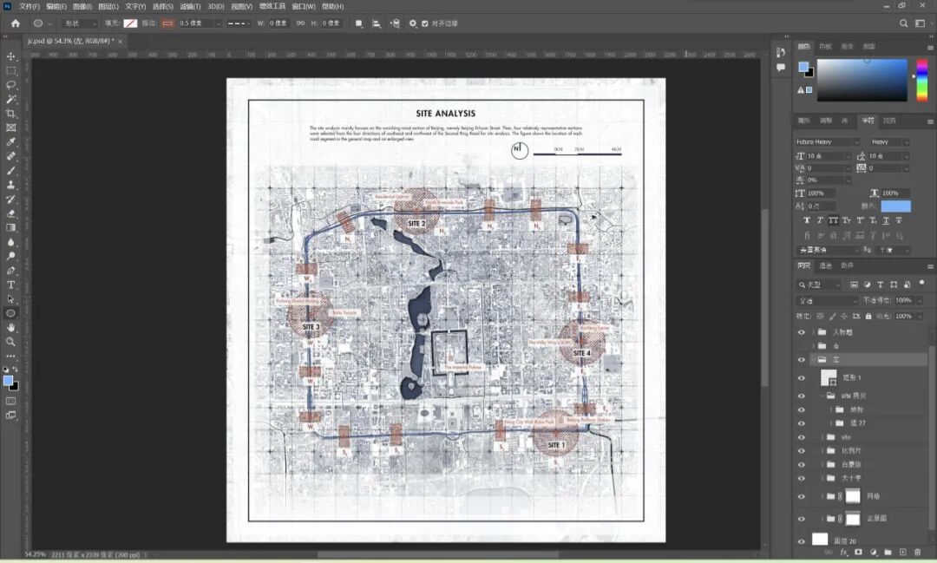The width and height of the screenshot is (937, 563).
Task: Create a new layer button
Action: click(903, 553)
